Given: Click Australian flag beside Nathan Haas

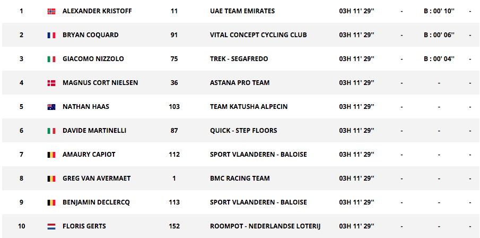Looking at the screenshot, I should tap(51, 107).
